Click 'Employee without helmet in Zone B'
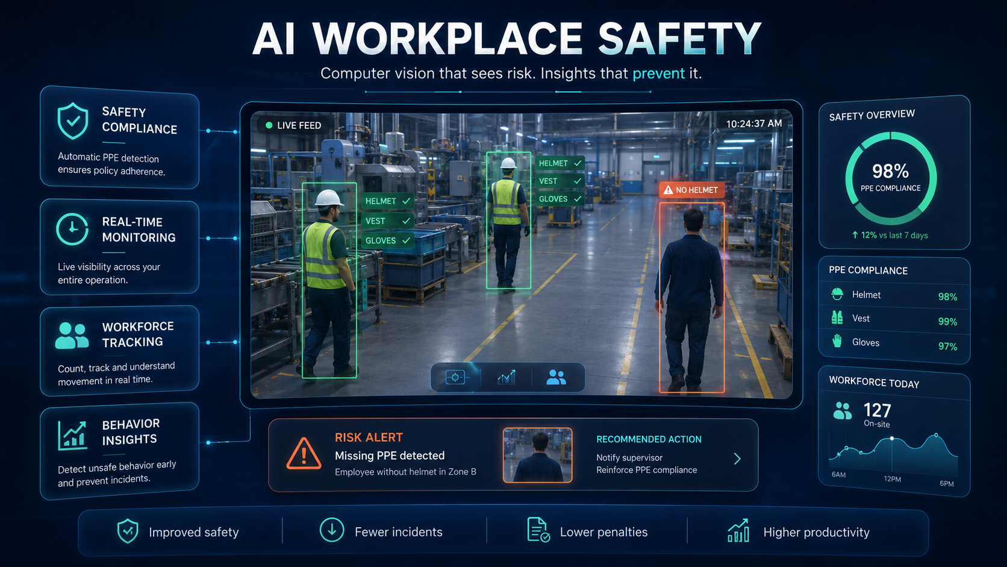Image resolution: width=1007 pixels, height=567 pixels. click(x=405, y=472)
